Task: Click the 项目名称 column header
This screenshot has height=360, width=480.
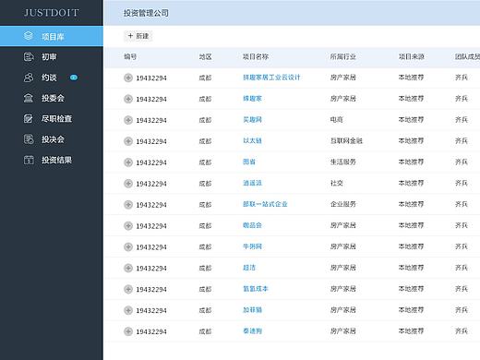Action: click(256, 56)
